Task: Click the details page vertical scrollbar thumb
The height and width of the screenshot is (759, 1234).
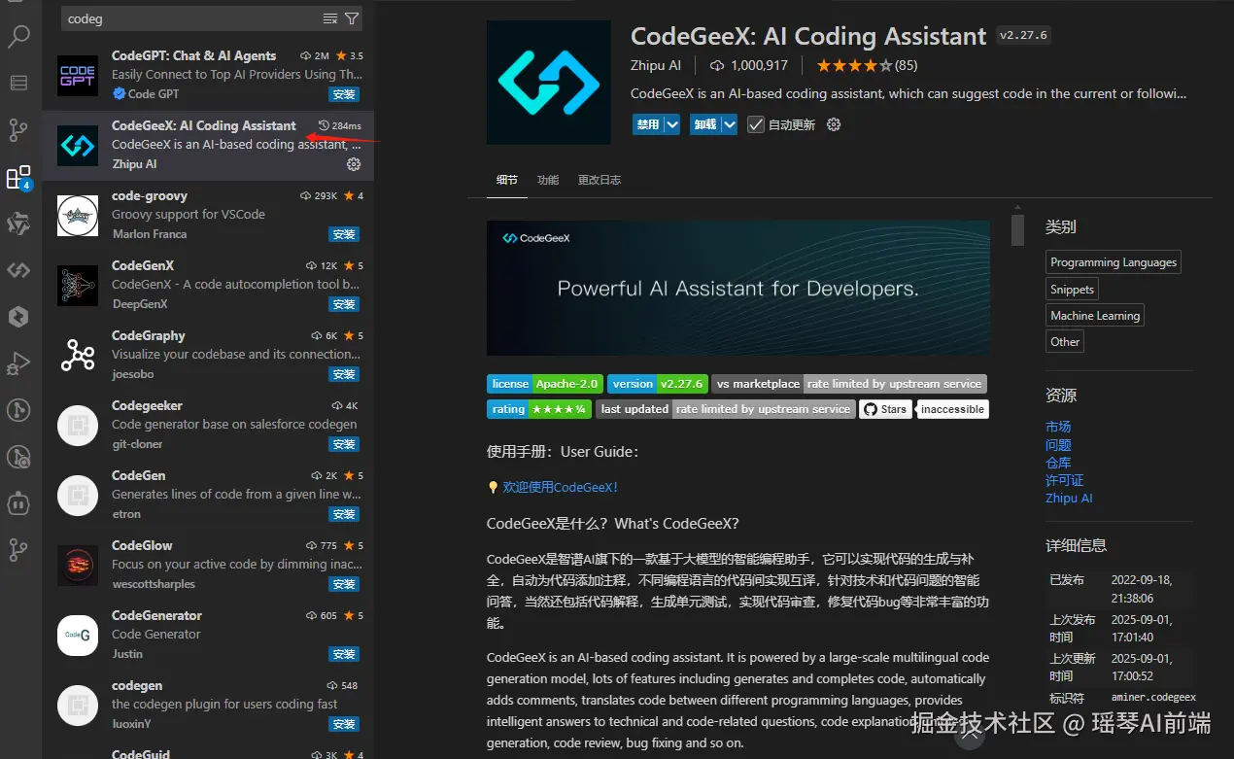Action: pyautogui.click(x=1017, y=230)
